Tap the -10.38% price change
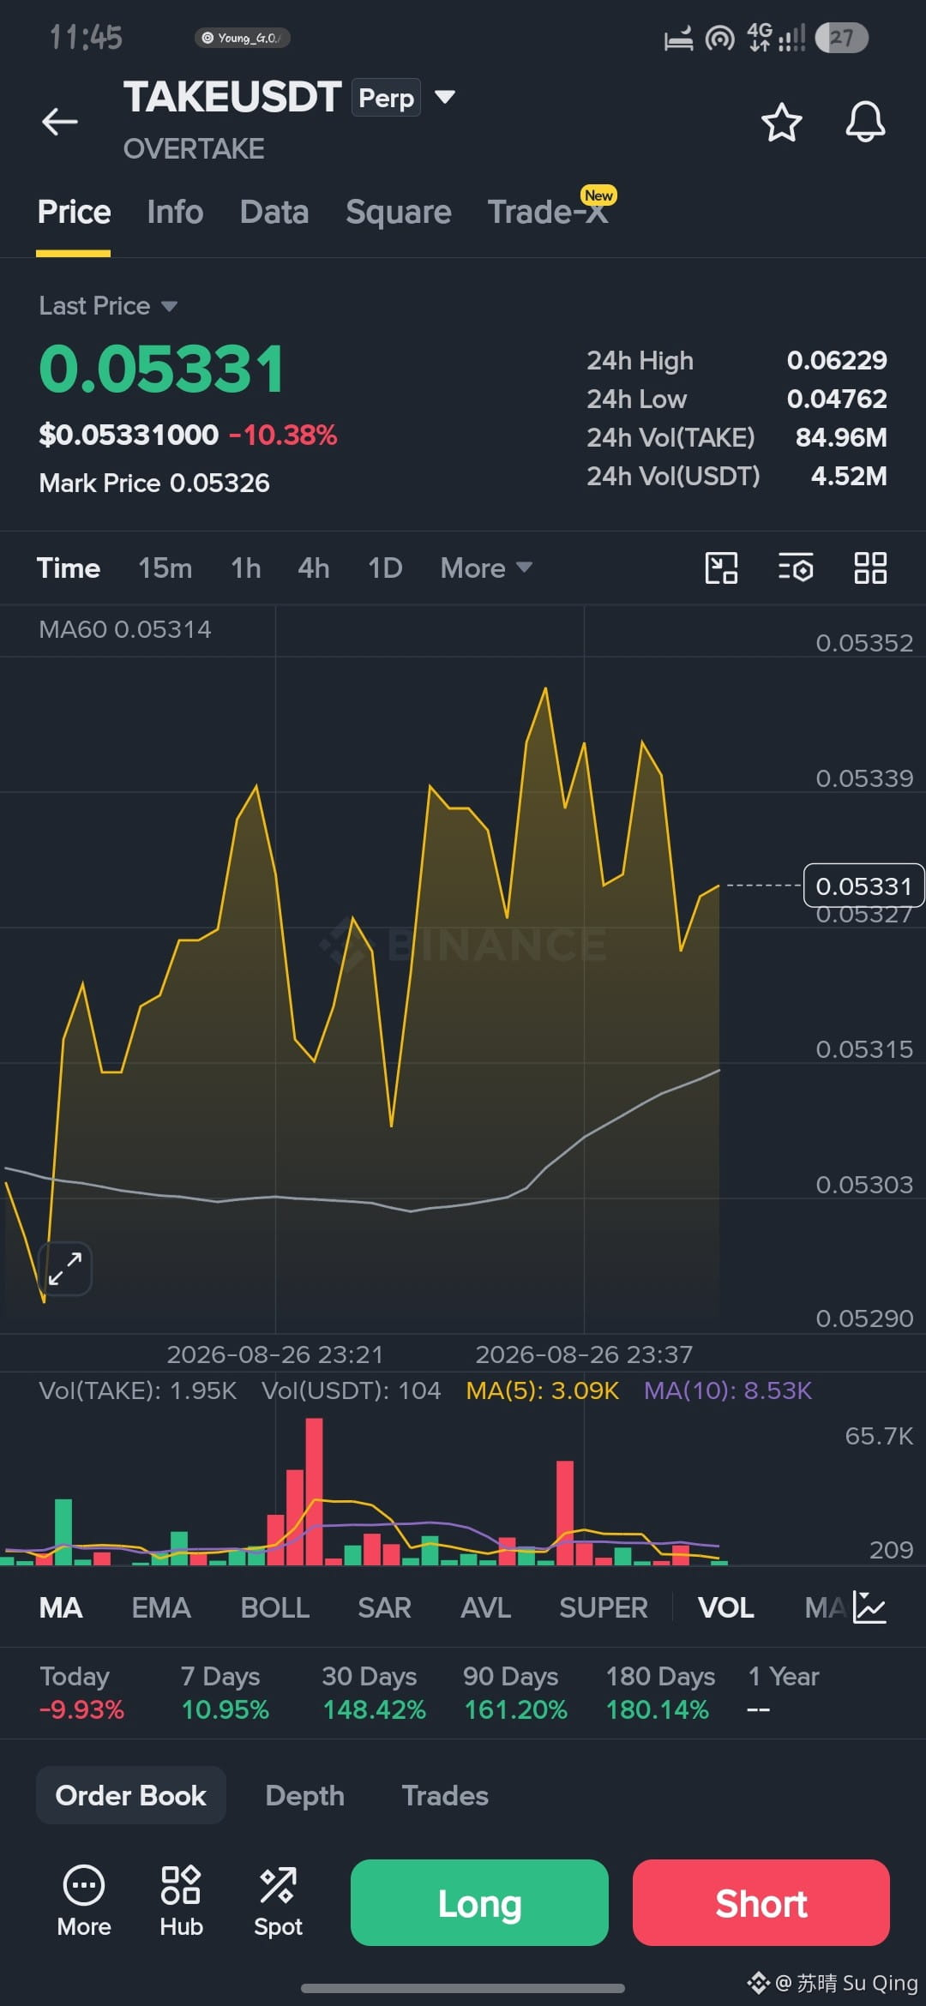Screen dimensions: 926x2006 coord(283,435)
